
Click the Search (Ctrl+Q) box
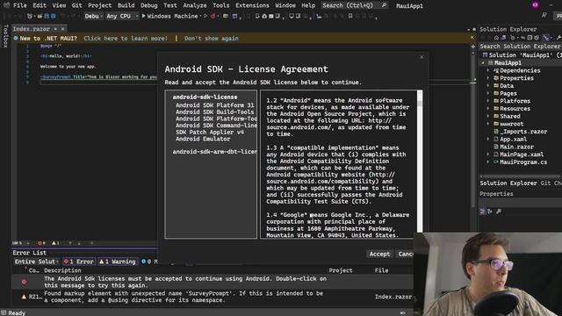click(354, 5)
